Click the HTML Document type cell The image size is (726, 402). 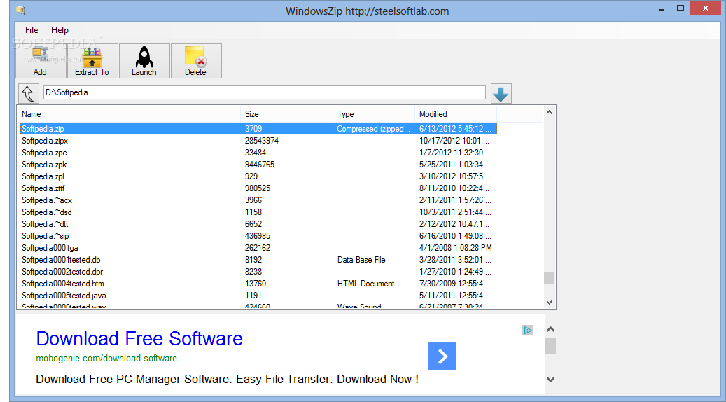(365, 284)
